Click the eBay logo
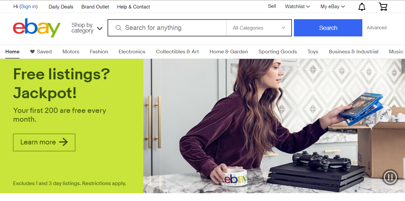This screenshot has width=405, height=201. pyautogui.click(x=37, y=28)
